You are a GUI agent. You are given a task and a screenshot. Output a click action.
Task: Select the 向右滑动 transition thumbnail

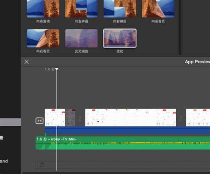pos(43,8)
